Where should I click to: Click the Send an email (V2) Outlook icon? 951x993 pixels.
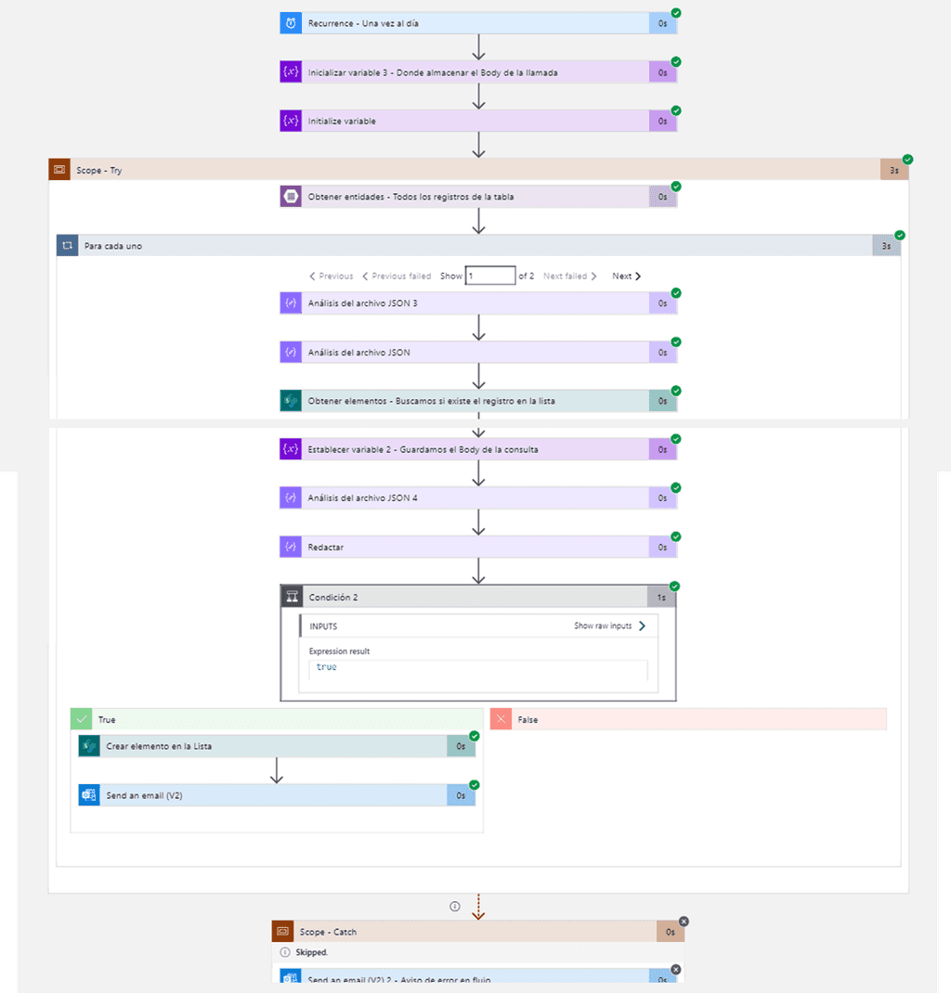89,794
